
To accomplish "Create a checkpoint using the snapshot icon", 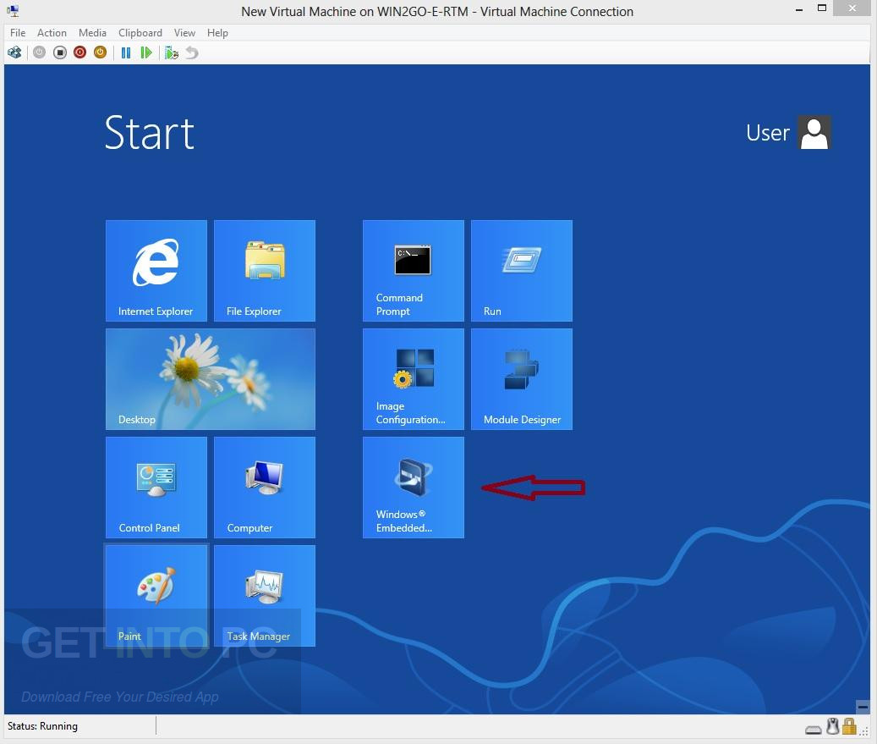I will point(171,52).
